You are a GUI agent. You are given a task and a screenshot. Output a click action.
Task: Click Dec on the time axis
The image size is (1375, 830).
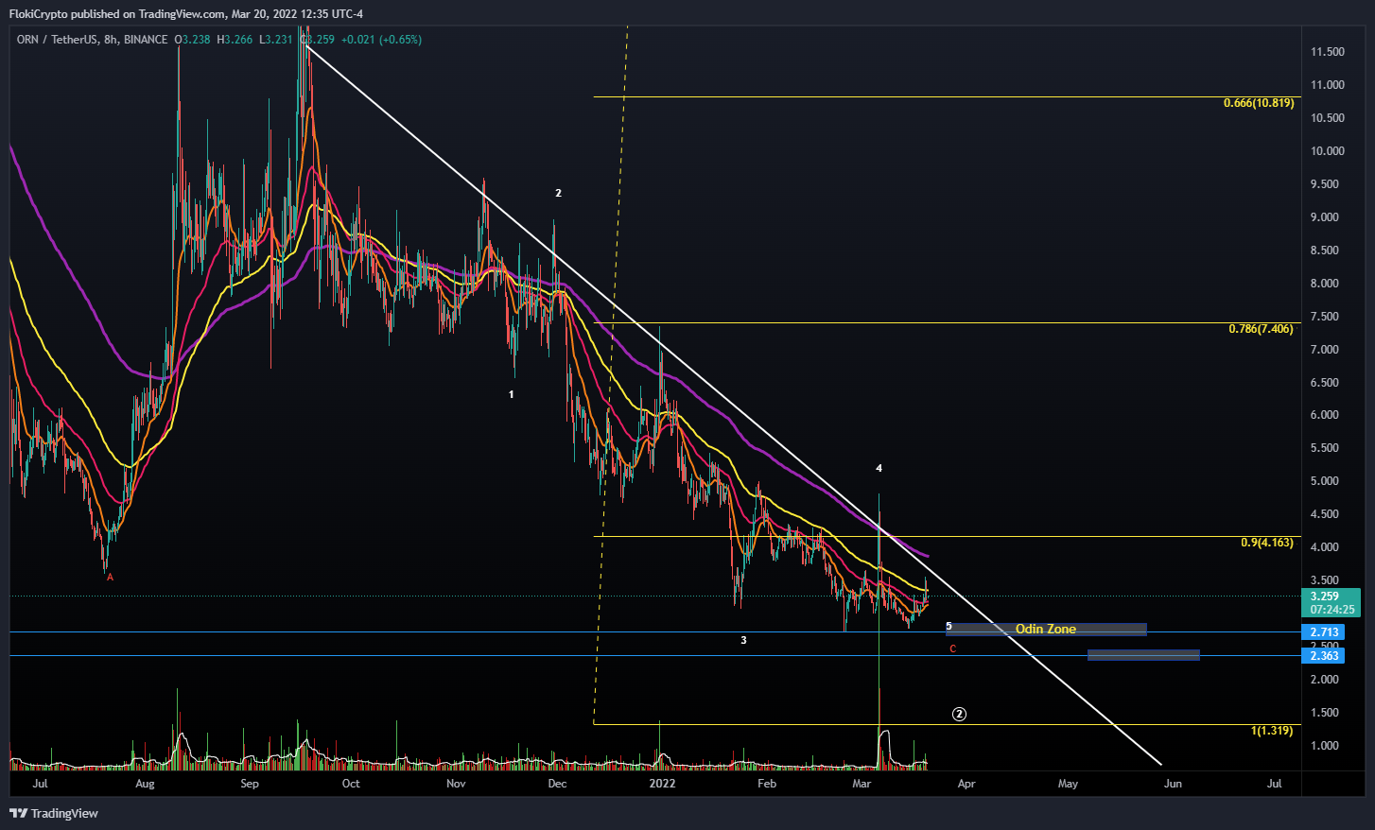pos(557,784)
